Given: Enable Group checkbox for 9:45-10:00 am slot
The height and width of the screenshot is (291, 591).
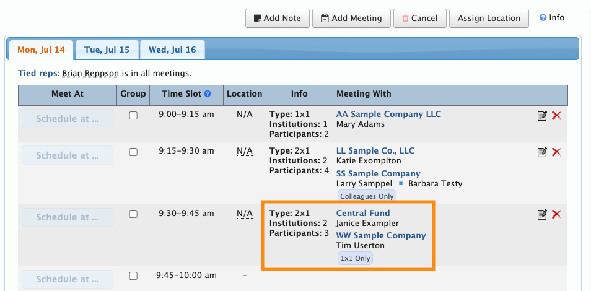Looking at the screenshot, I should (x=133, y=276).
